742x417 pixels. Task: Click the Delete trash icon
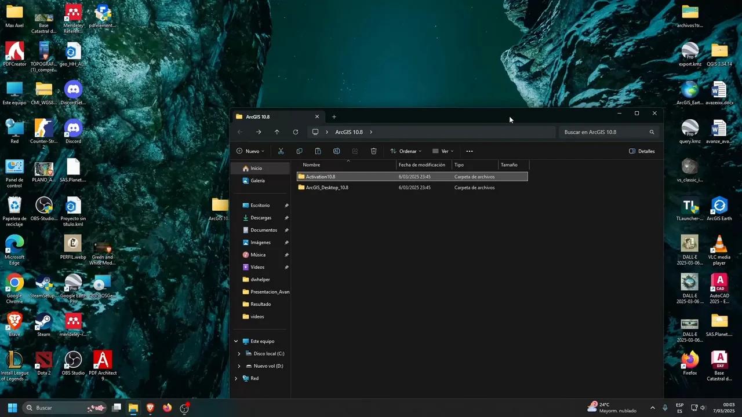click(x=373, y=151)
